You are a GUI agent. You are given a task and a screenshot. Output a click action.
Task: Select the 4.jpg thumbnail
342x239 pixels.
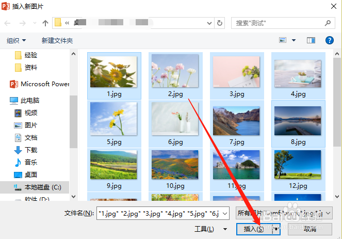pos(298,74)
